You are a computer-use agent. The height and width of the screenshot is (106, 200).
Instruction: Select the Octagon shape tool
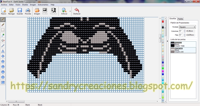point(3,72)
